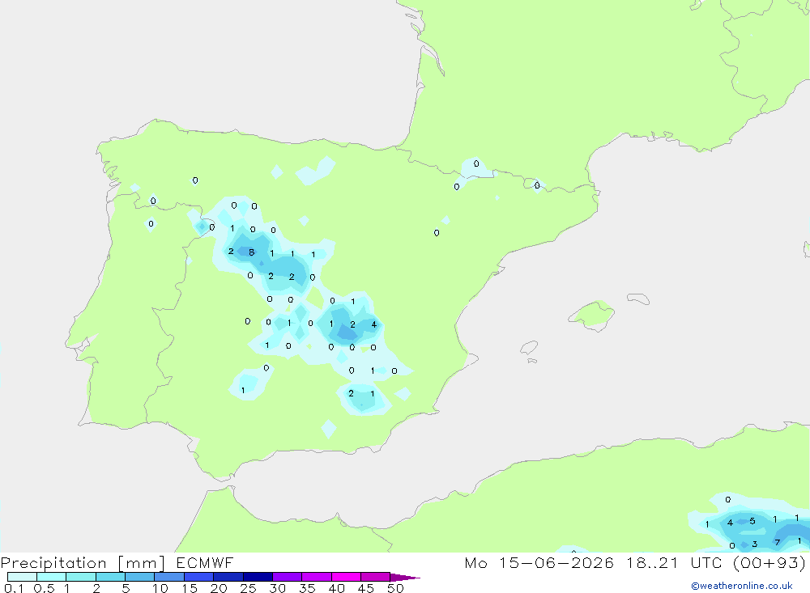Click the 'ECMWF' model label
This screenshot has width=810, height=593.
pos(205,562)
